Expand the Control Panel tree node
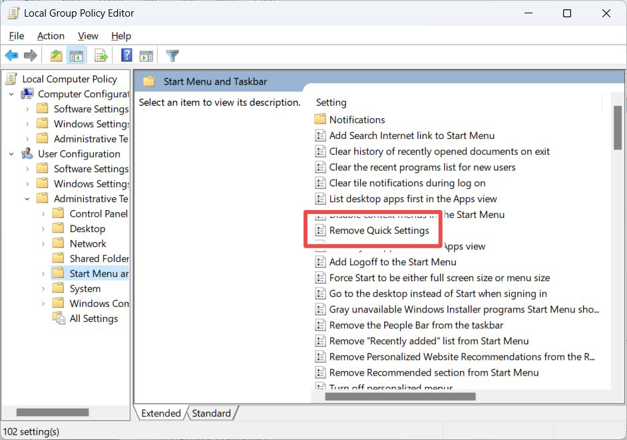Image resolution: width=627 pixels, height=440 pixels. click(42, 213)
